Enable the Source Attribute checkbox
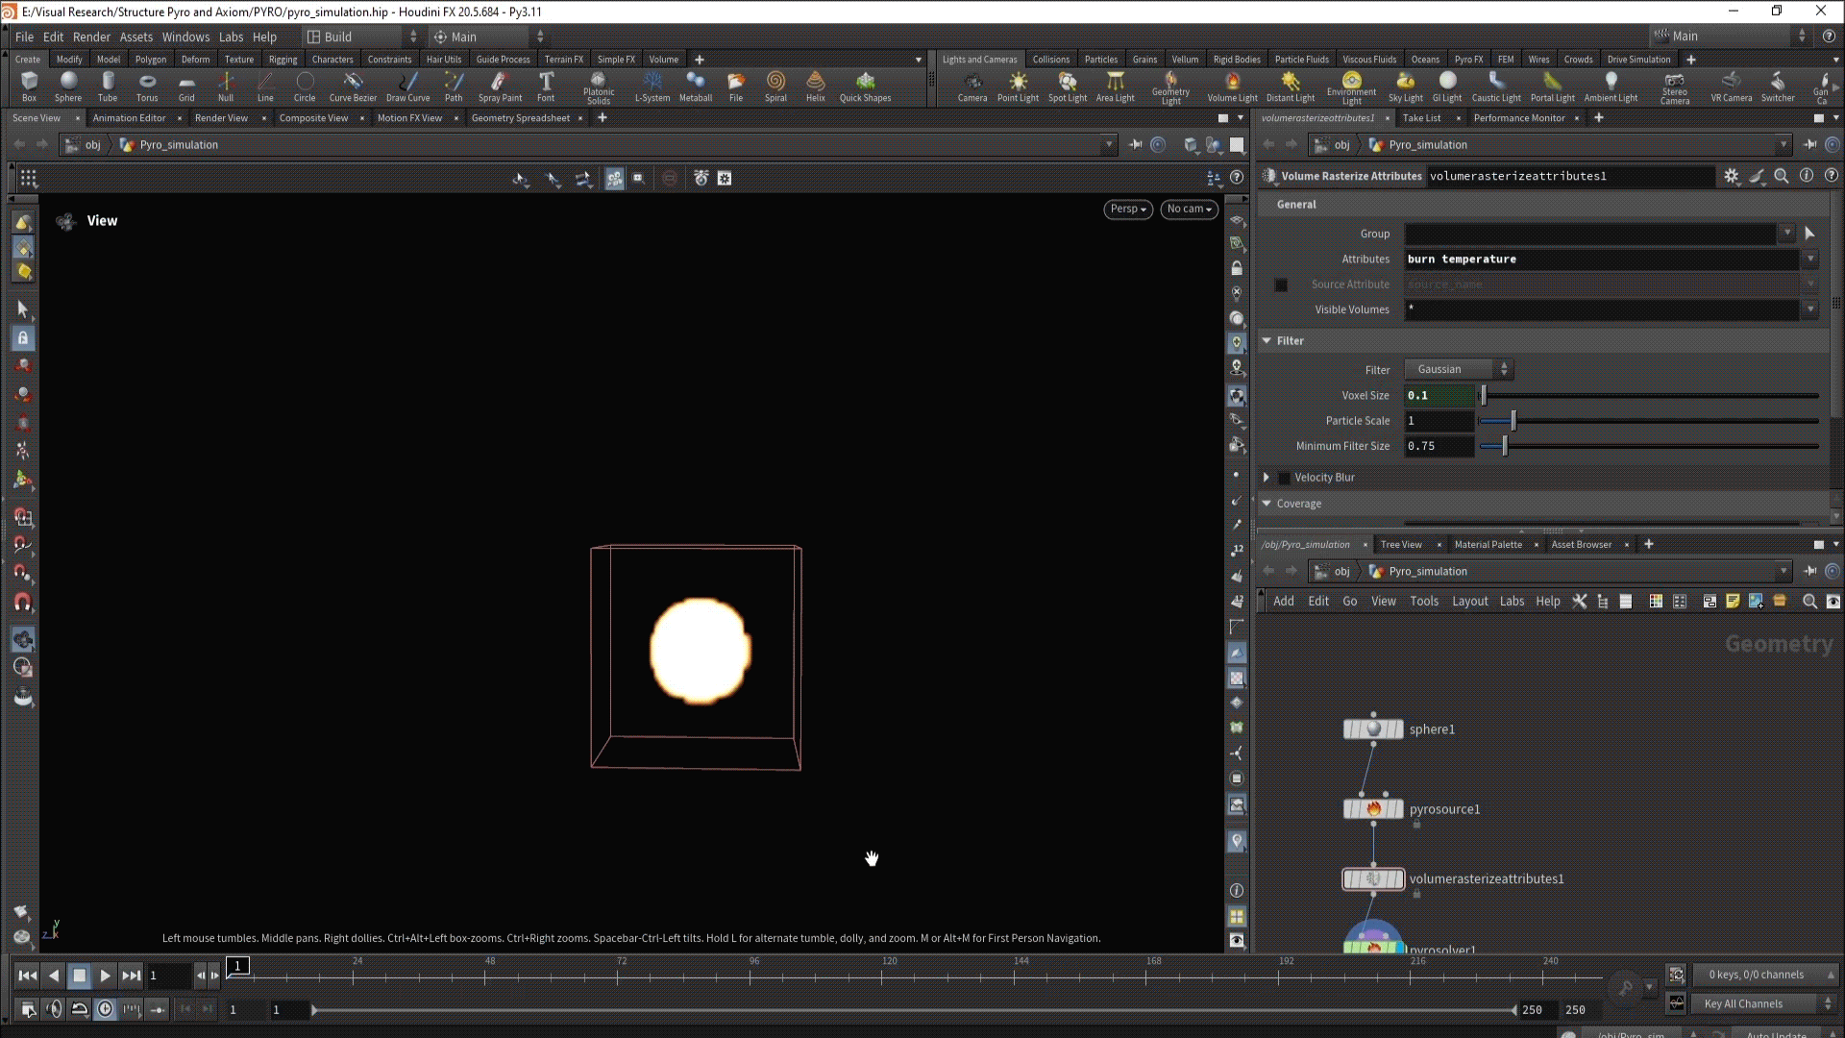Screen dimensions: 1845x1038 [x=1281, y=284]
